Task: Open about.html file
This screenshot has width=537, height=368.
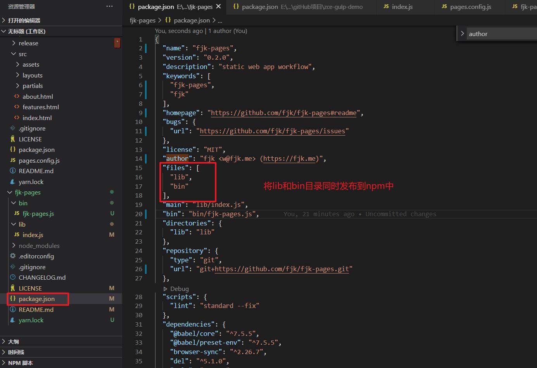Action: [38, 96]
